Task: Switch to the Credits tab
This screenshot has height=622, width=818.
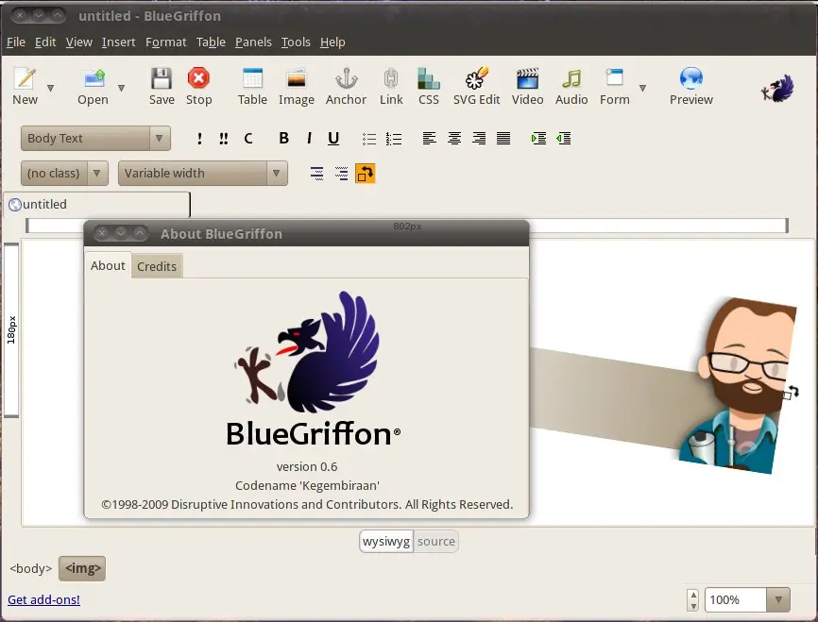Action: [157, 266]
